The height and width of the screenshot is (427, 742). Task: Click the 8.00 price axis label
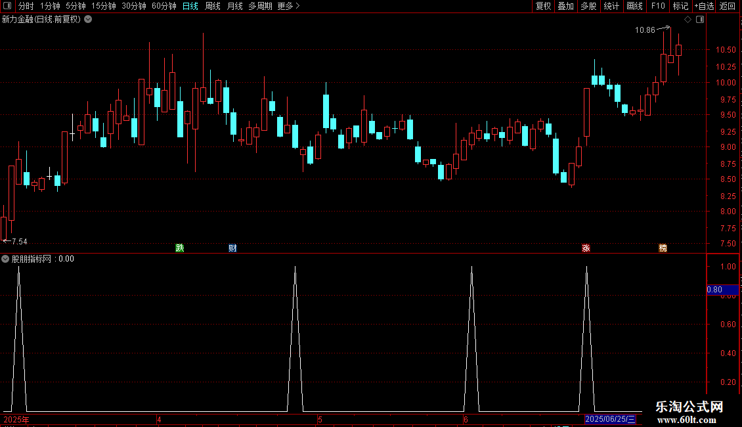[x=728, y=212]
